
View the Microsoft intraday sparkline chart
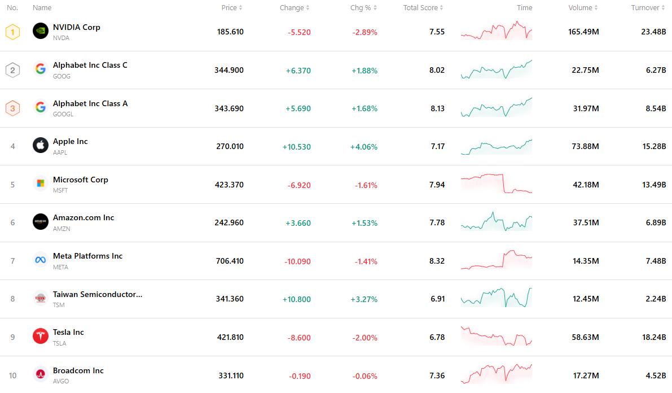(x=497, y=184)
